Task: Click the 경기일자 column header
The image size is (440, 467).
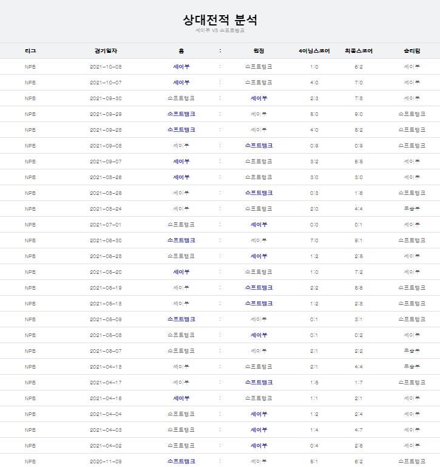Action: point(106,51)
